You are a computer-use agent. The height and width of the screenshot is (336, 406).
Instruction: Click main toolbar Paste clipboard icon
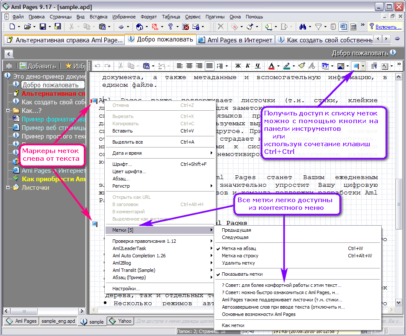point(102,27)
